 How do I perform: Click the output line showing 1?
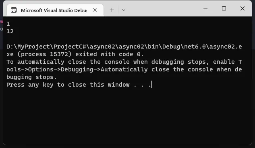[x=8, y=24]
